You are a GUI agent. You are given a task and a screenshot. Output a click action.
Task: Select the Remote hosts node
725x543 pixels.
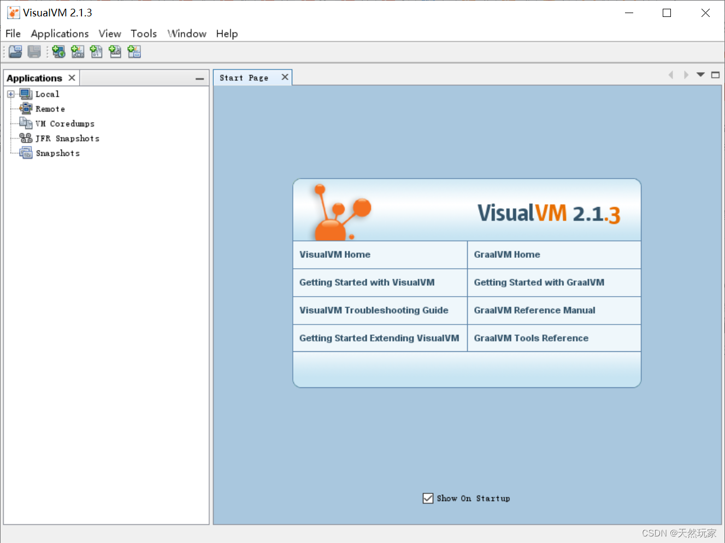click(x=50, y=109)
